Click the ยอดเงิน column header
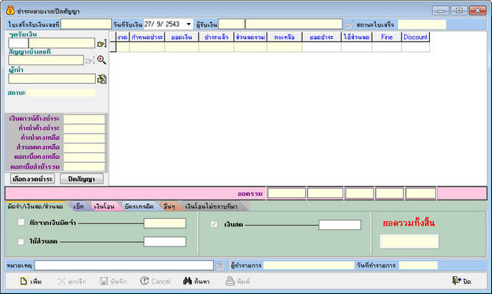 coord(182,37)
